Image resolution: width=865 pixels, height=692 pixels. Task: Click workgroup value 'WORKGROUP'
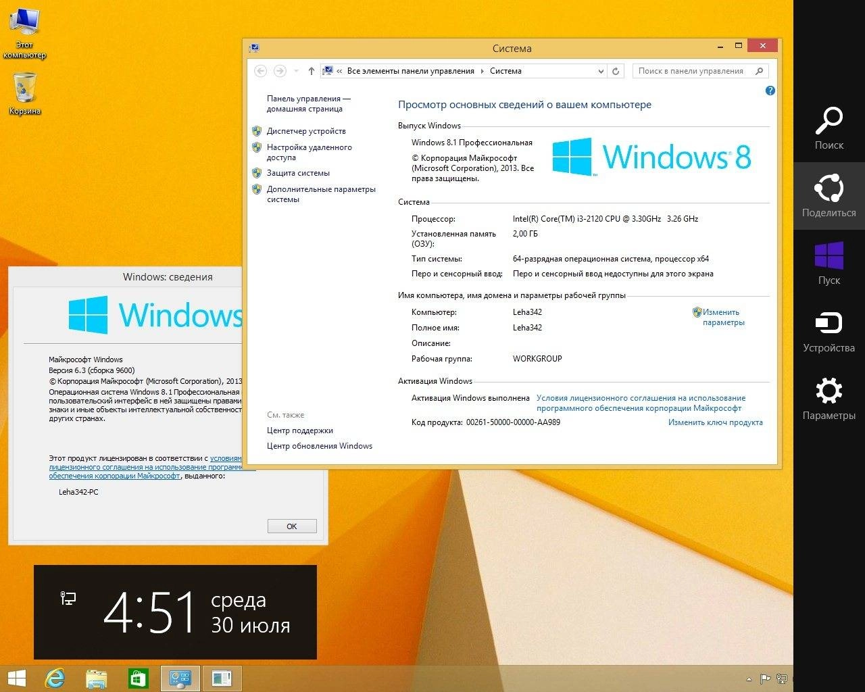point(537,359)
